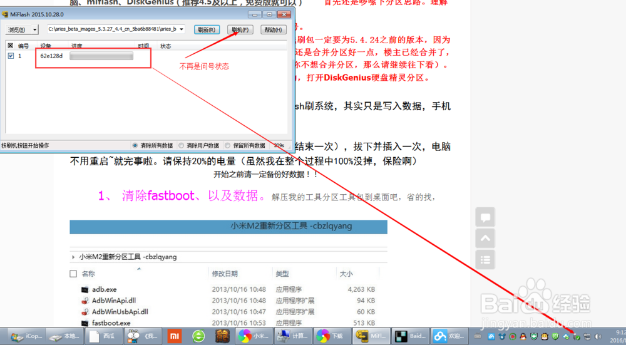Viewport: 626px width, 345px height.
Task: Switch to MiFl... taskbar item
Action: point(371,336)
